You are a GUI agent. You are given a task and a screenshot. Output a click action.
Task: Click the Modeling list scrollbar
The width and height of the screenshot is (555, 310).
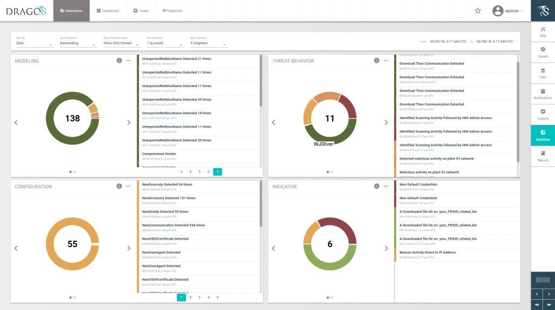(261, 81)
